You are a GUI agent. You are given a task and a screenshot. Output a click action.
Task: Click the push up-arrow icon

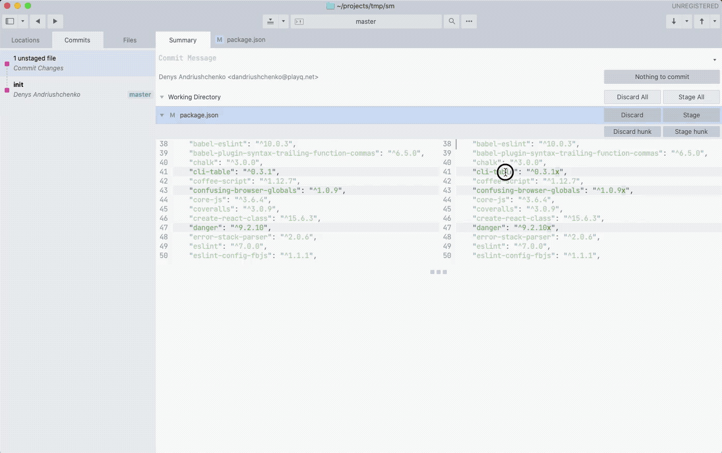tap(701, 21)
